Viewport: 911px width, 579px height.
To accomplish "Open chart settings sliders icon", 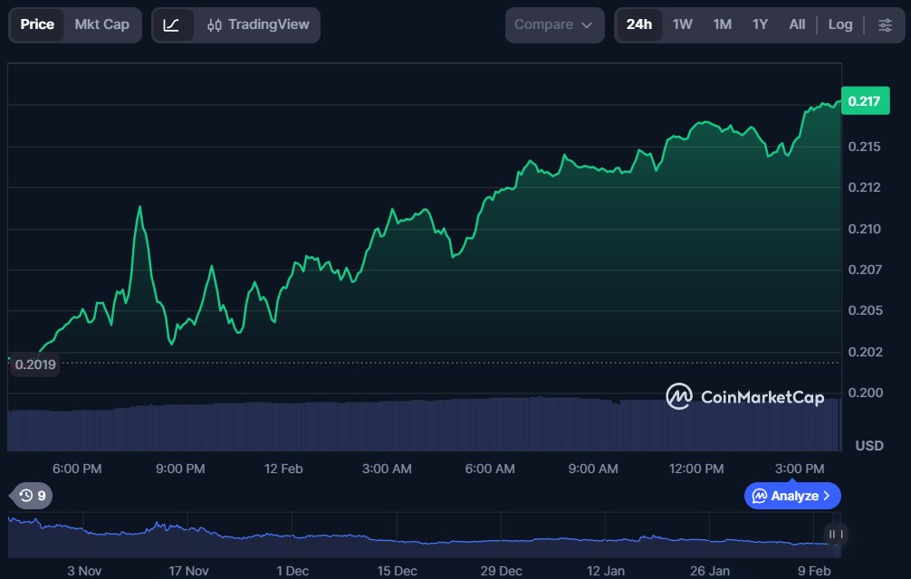I will [885, 24].
